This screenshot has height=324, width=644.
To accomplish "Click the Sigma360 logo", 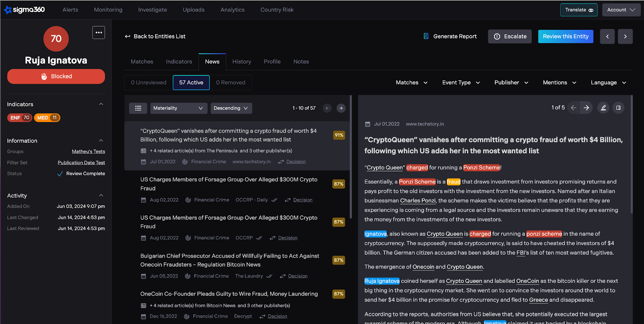I will coord(25,10).
